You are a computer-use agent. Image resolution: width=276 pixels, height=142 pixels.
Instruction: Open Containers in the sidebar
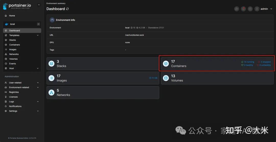15,45
